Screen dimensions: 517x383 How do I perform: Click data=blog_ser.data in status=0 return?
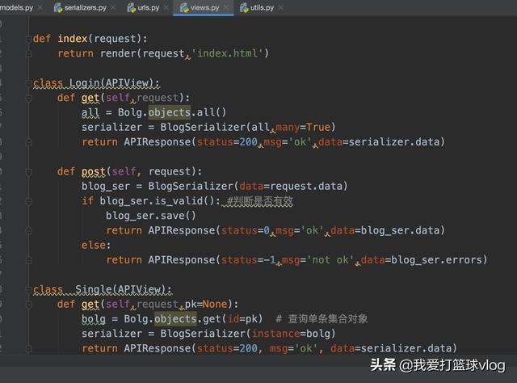point(385,230)
